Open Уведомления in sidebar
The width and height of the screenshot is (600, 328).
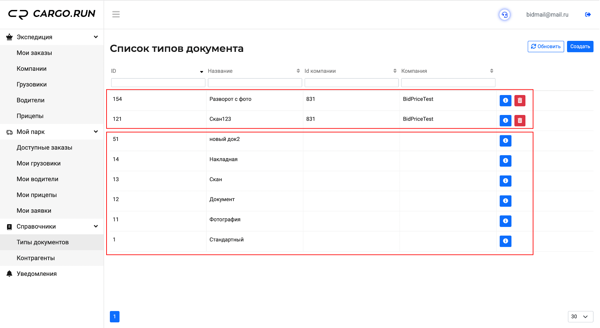(x=37, y=274)
